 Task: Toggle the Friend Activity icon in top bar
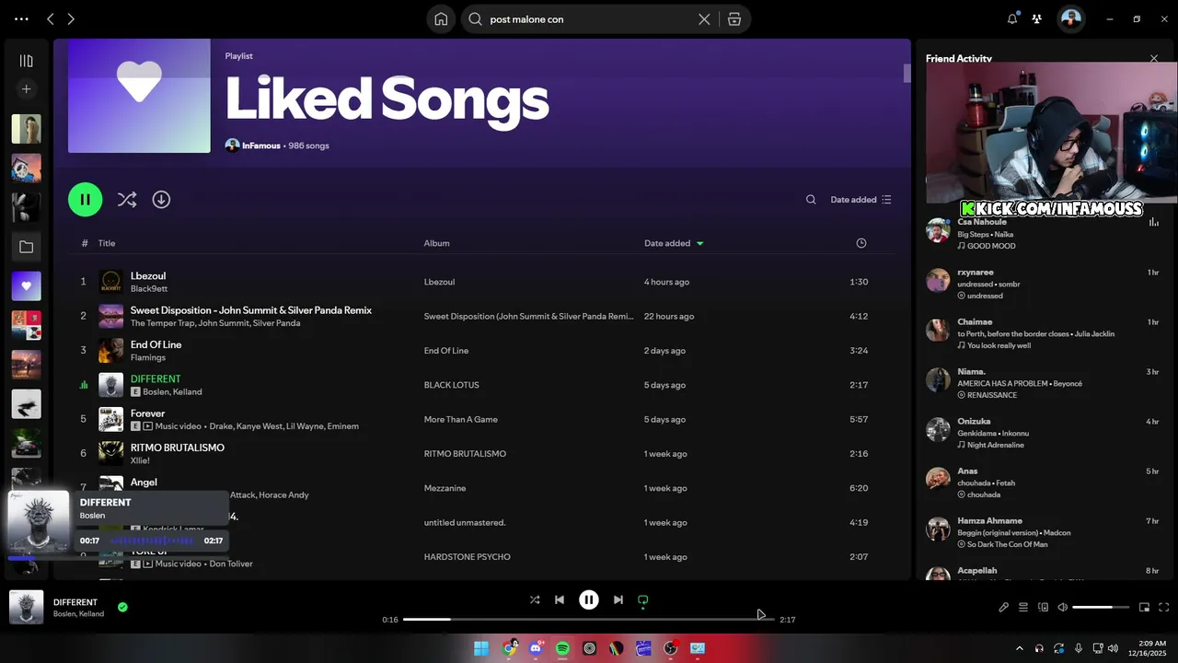click(1037, 18)
